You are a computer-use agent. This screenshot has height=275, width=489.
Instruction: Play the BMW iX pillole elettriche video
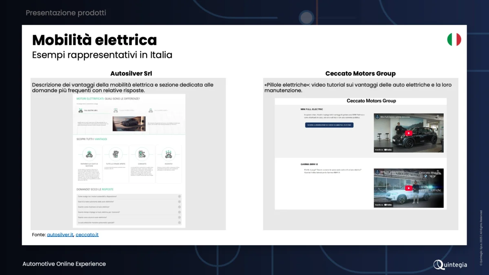(409, 188)
